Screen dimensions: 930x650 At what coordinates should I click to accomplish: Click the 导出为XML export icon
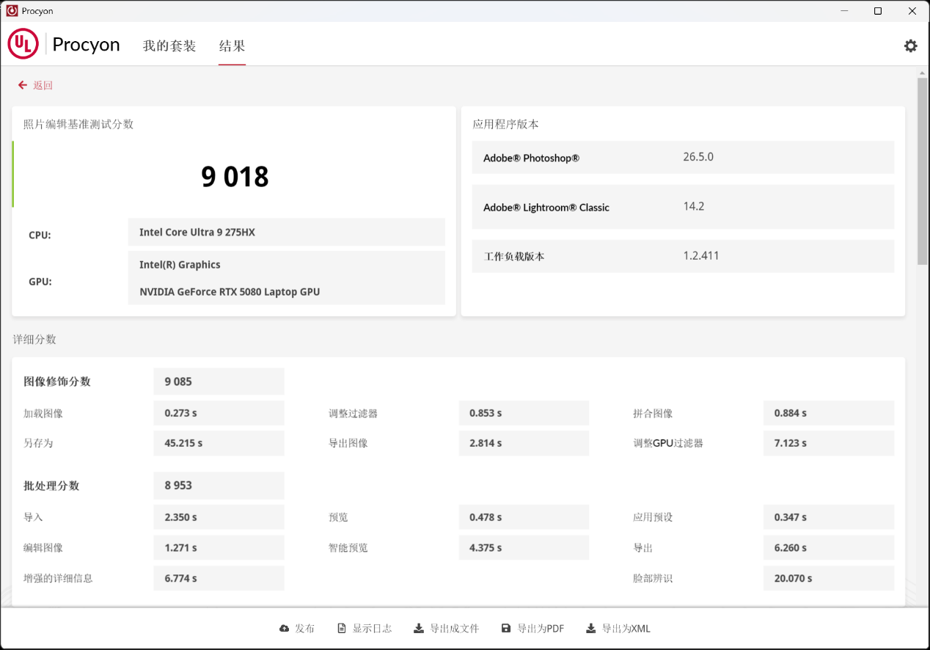pyautogui.click(x=590, y=628)
